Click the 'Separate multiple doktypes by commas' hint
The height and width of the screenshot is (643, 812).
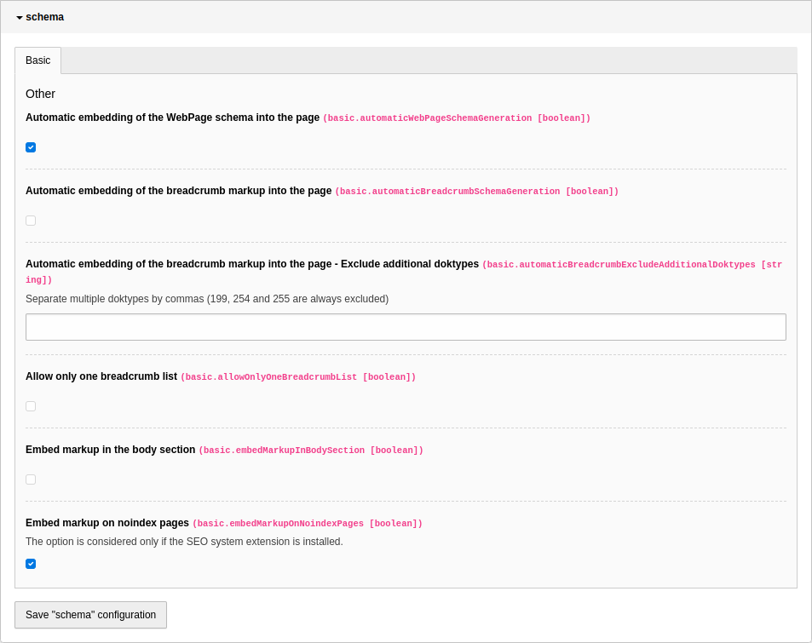click(207, 299)
